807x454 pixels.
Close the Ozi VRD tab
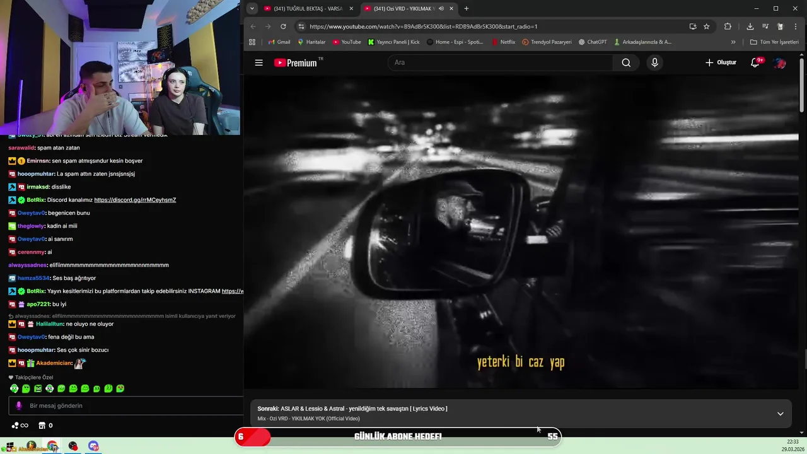click(451, 9)
